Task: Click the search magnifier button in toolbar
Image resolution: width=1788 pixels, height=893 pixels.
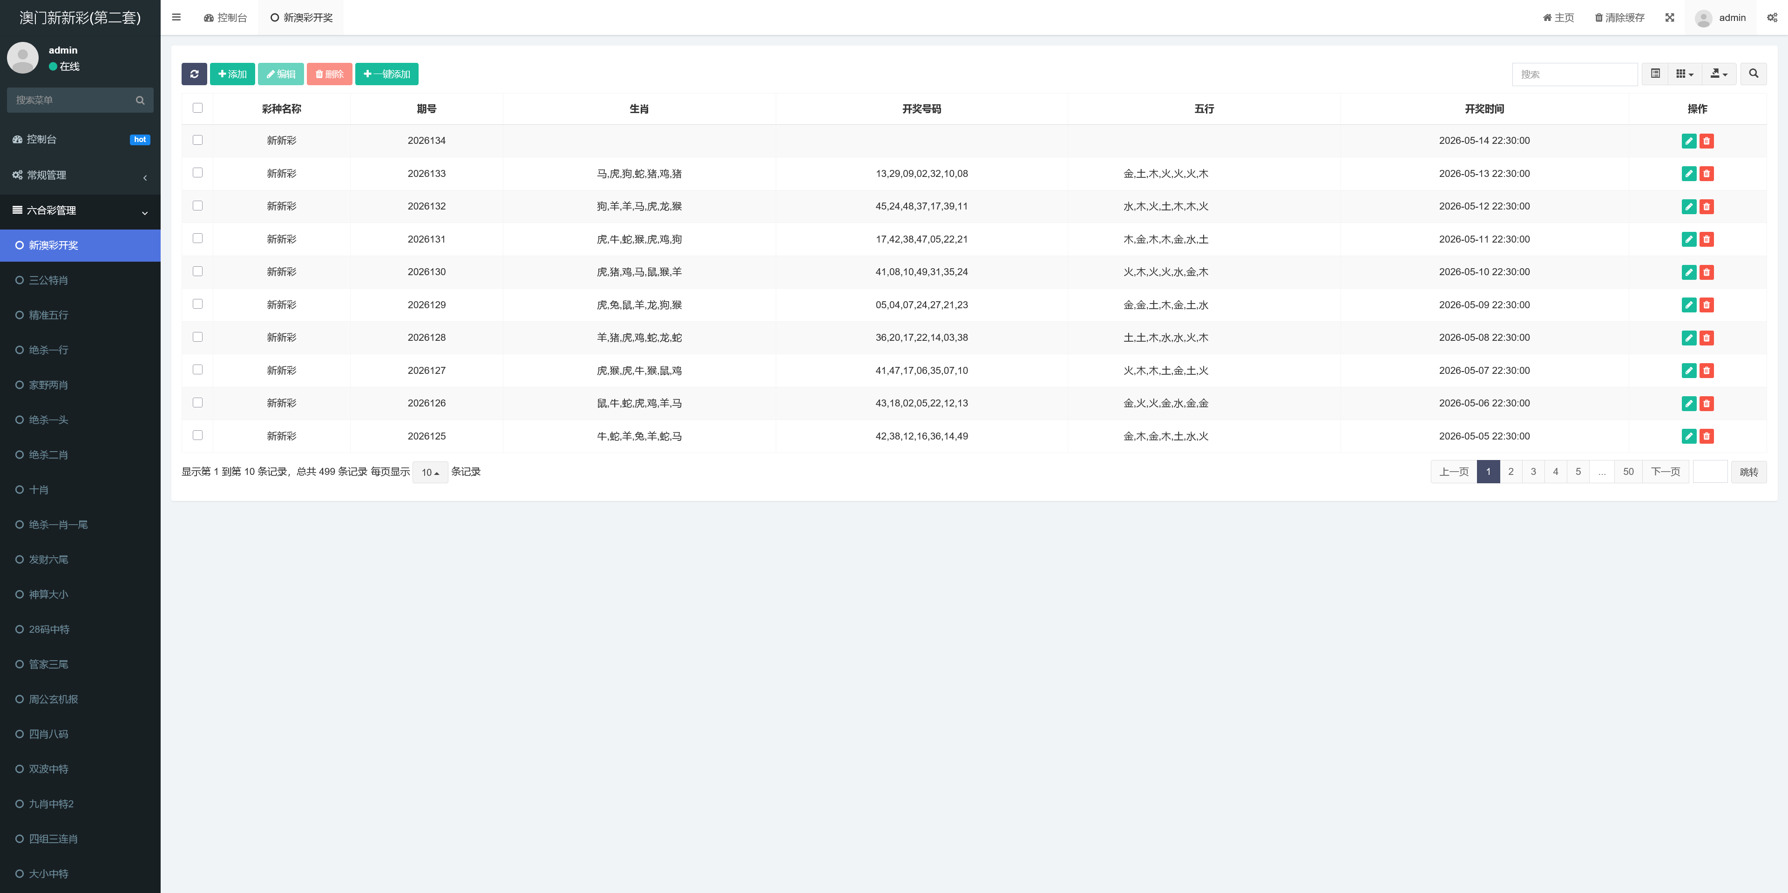Action: tap(1753, 74)
